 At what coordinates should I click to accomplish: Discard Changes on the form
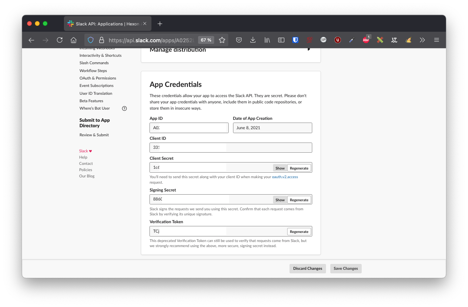308,269
